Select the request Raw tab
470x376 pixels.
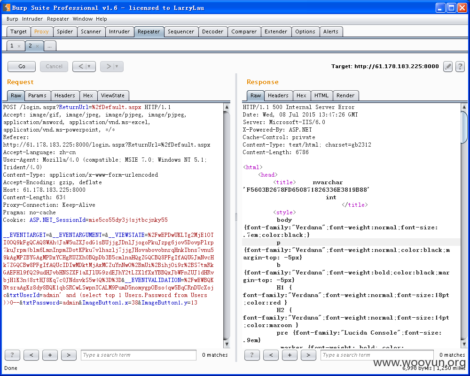coord(16,96)
